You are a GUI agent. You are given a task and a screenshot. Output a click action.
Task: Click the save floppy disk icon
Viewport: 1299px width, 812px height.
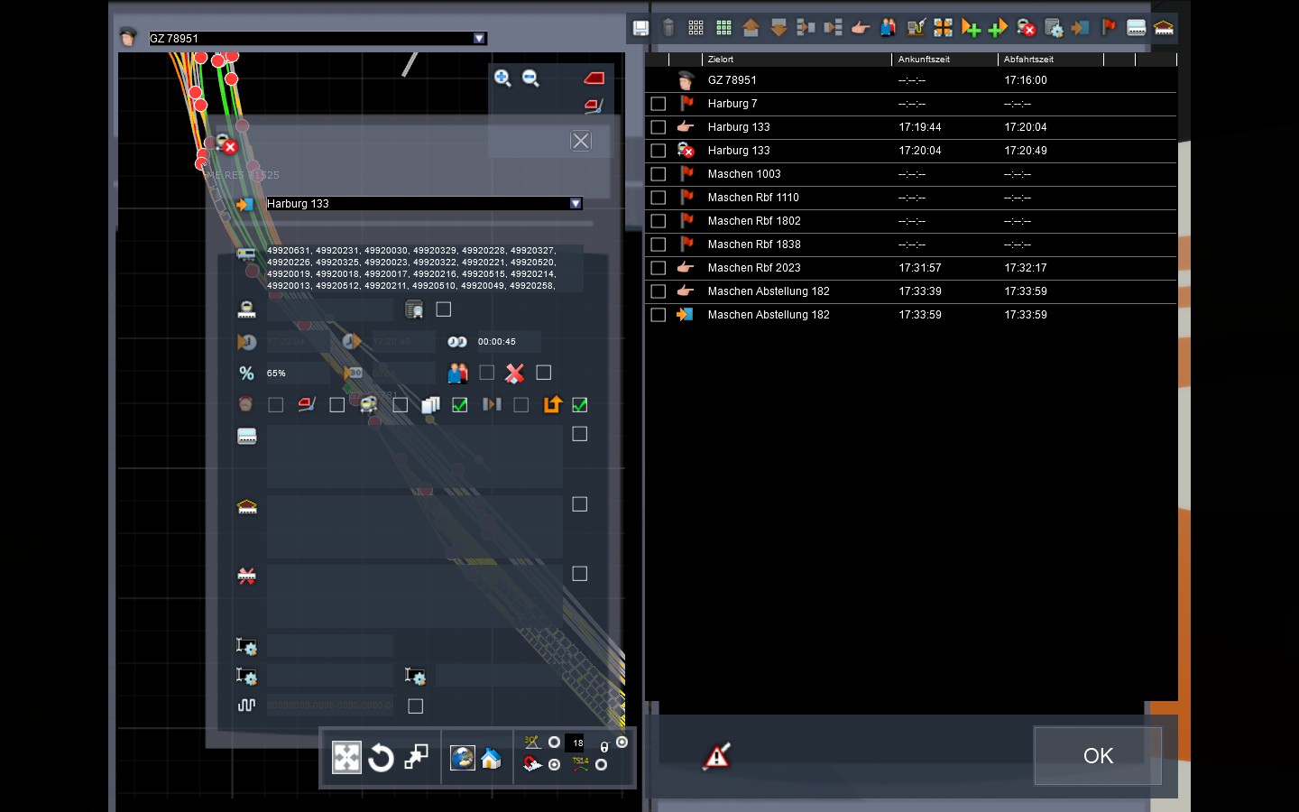(x=640, y=28)
